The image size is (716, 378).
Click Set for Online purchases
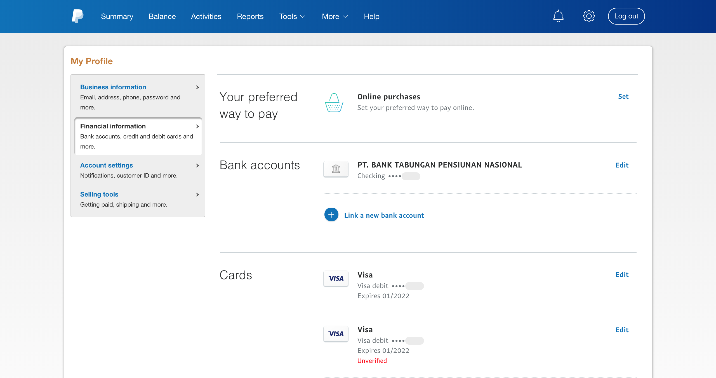623,97
